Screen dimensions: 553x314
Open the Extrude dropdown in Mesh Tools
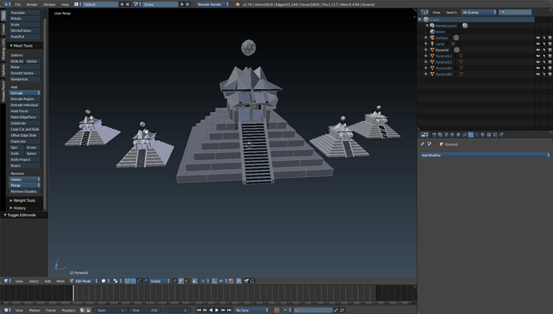25,93
